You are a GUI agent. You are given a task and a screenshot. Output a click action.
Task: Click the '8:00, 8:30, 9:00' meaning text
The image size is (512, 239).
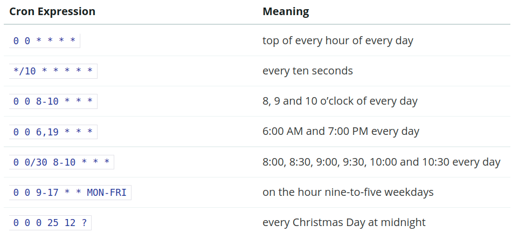382,162
